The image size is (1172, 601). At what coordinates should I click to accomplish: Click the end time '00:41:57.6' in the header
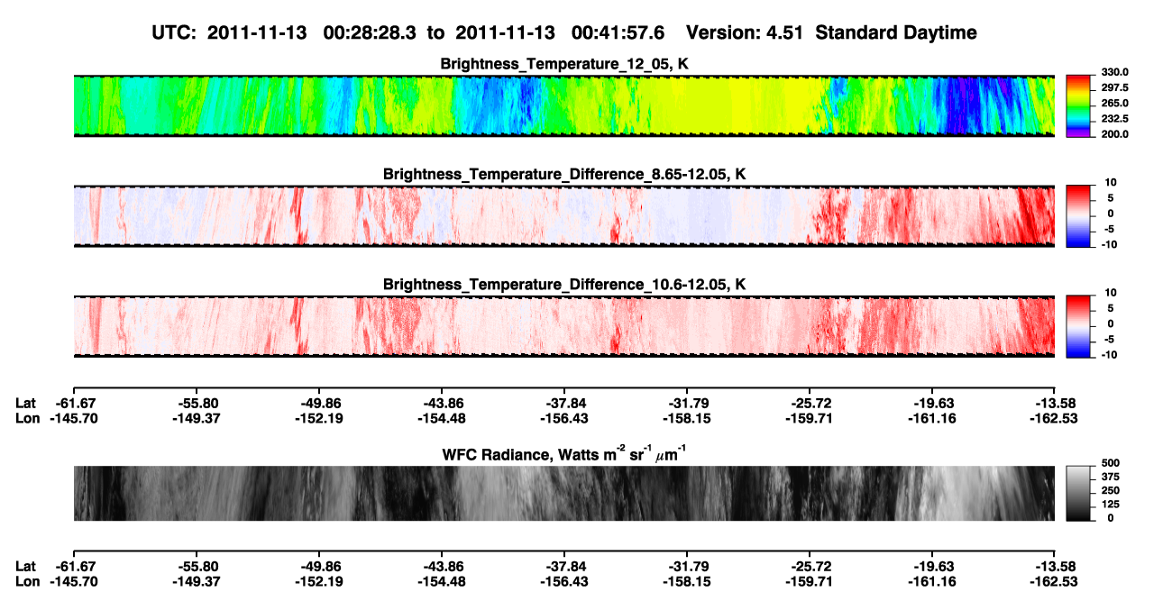(618, 33)
